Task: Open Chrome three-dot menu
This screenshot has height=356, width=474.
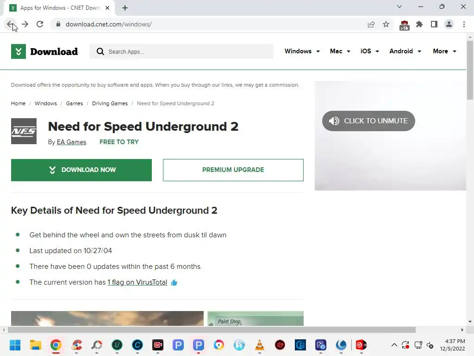Action: coord(464,24)
